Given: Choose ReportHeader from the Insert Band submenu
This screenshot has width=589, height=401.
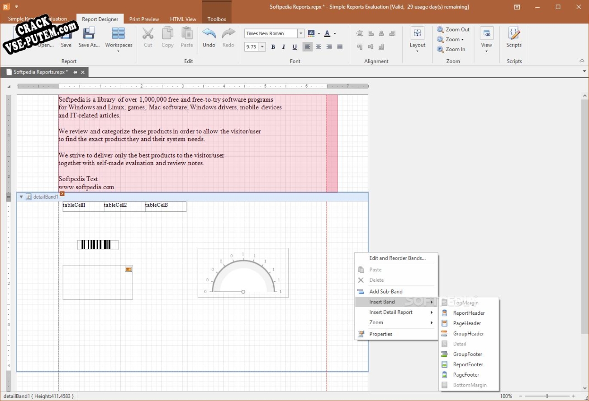Looking at the screenshot, I should [469, 313].
